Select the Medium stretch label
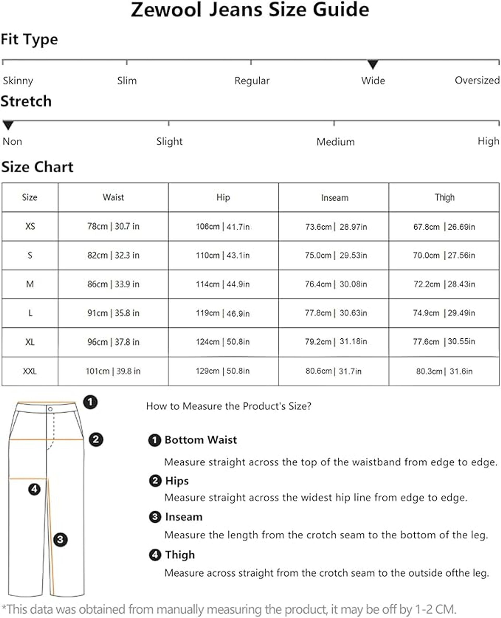 tap(335, 142)
